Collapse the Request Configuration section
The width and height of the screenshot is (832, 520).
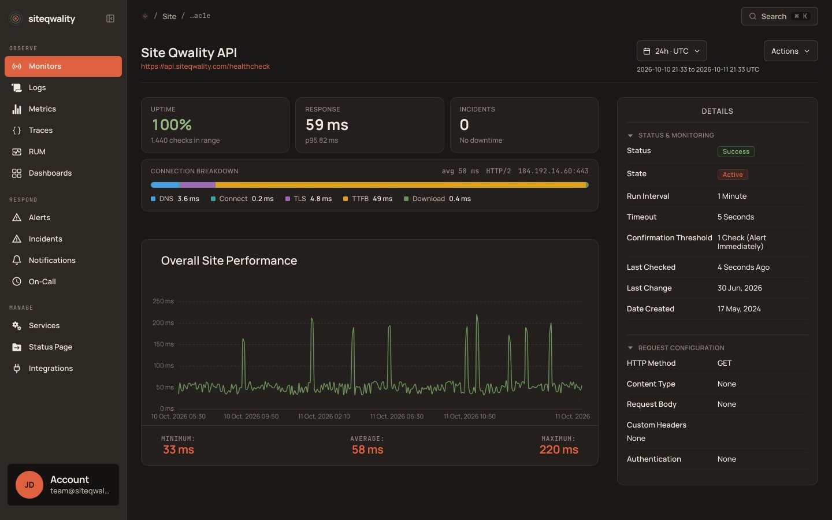coord(630,348)
